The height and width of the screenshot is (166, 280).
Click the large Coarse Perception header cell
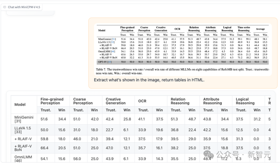86,101
